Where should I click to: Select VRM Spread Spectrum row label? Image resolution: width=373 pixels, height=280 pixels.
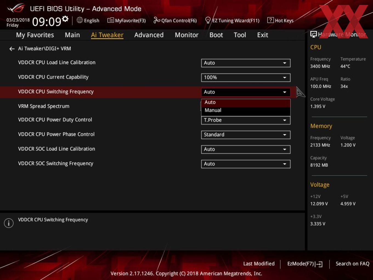tap(44, 106)
